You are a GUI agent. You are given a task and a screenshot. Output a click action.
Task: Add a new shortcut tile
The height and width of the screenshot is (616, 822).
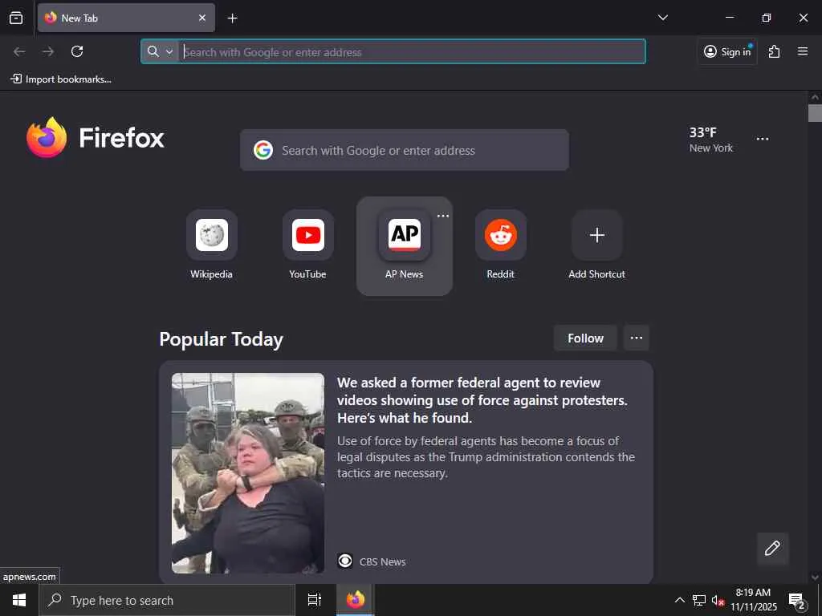(596, 246)
